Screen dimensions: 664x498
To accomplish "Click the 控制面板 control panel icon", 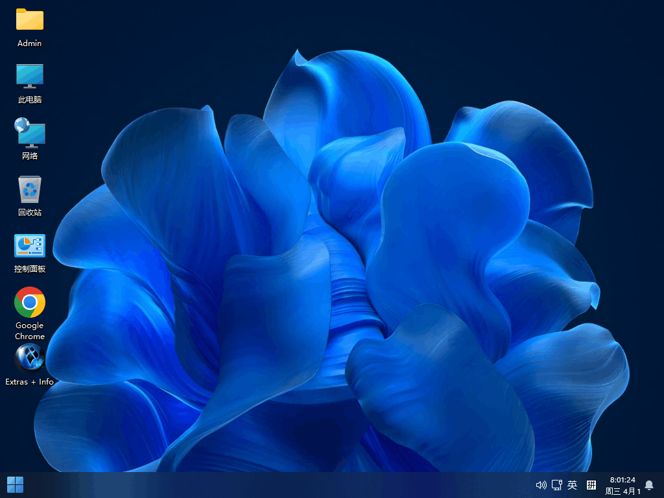I will click(x=30, y=246).
